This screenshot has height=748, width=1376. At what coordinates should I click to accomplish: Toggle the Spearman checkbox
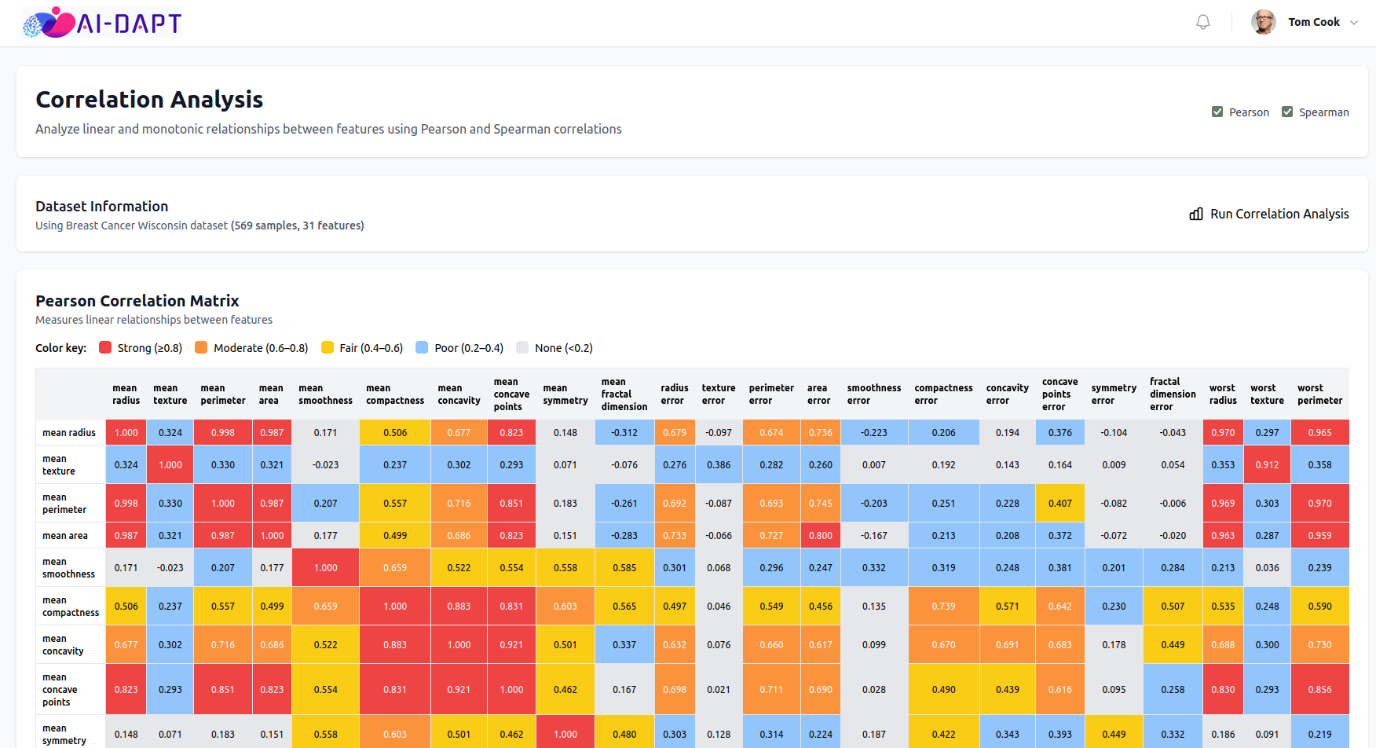click(1287, 112)
